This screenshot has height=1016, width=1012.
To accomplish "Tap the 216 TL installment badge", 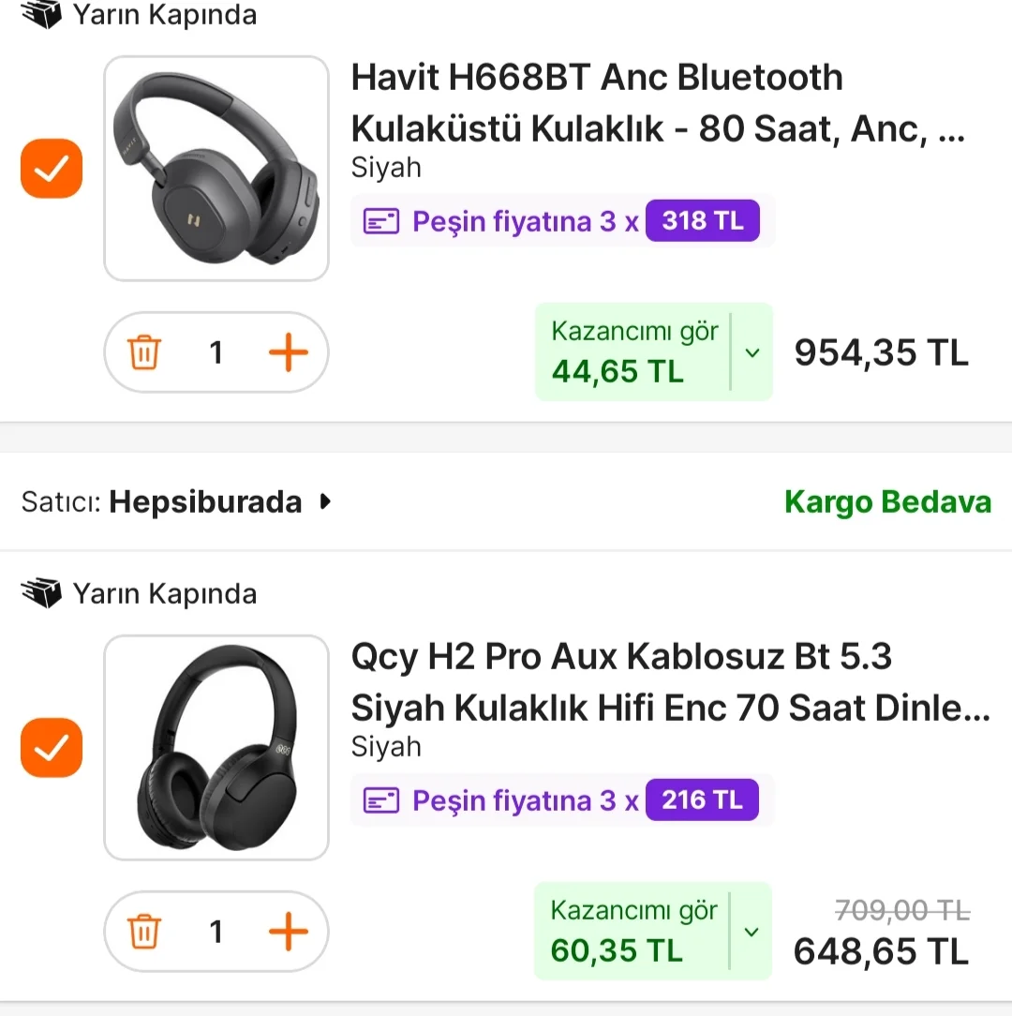I will pos(702,801).
